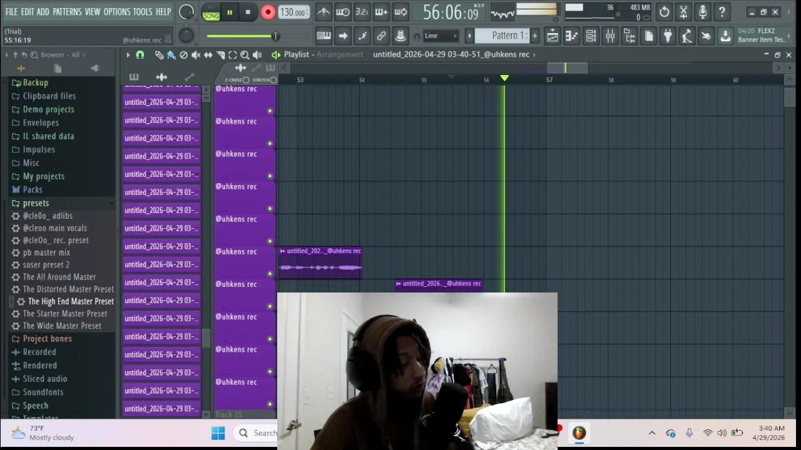Click the red Record button
This screenshot has height=450, width=801.
(x=268, y=12)
